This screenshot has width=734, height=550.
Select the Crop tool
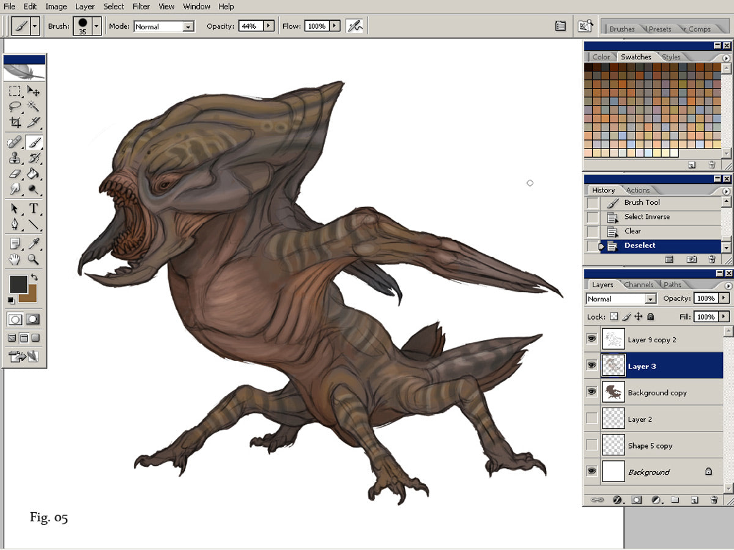click(x=15, y=123)
